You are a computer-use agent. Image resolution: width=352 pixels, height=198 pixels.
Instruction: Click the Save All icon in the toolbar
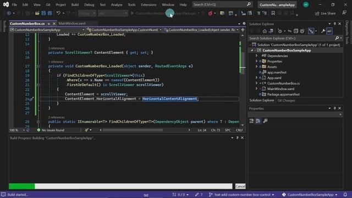click(x=50, y=13)
